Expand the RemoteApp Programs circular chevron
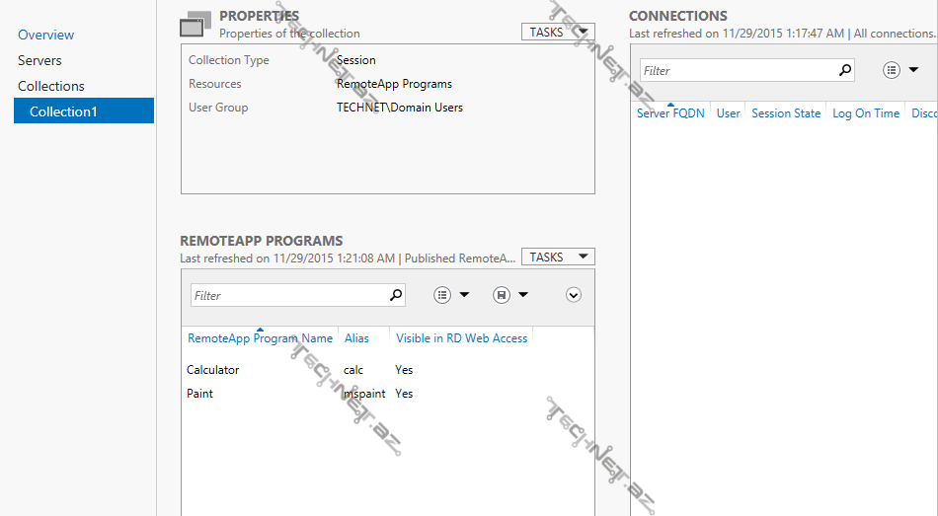938x516 pixels. [574, 295]
